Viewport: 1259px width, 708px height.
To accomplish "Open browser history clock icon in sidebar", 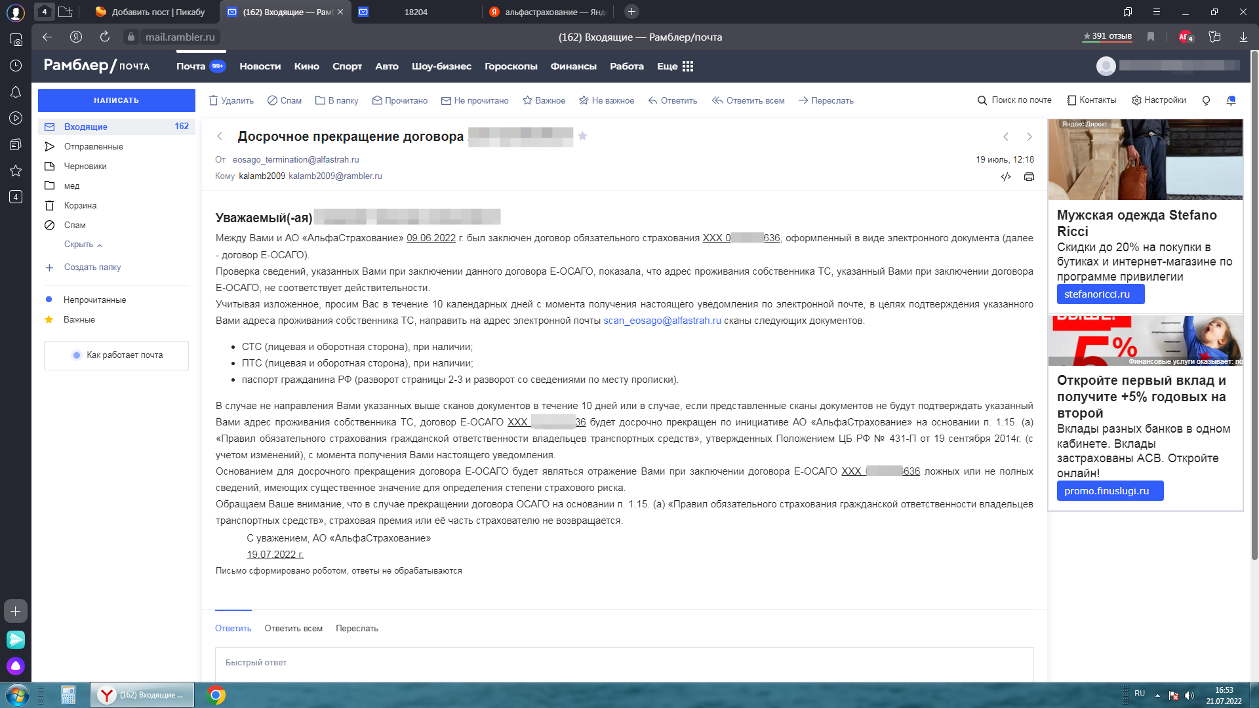I will coord(16,66).
